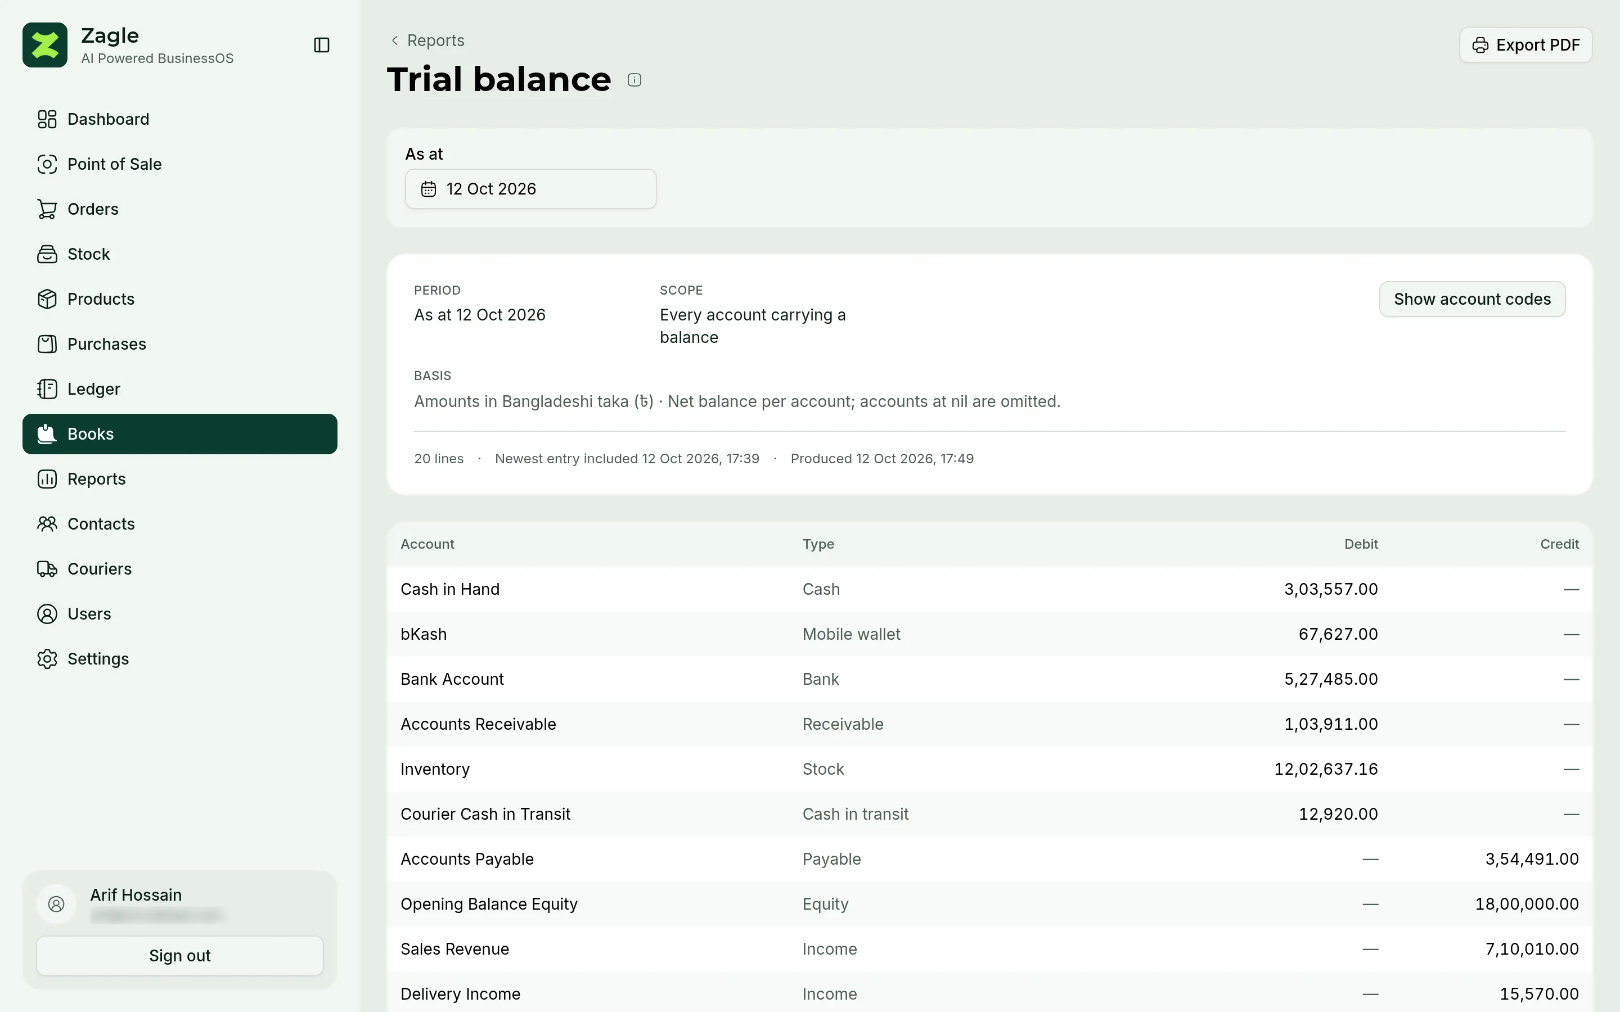Open Settings from the sidebar
Viewport: 1620px width, 1012px height.
[x=179, y=658]
